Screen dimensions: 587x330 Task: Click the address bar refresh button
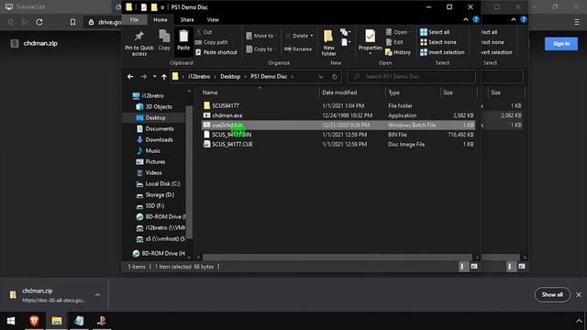tap(334, 77)
